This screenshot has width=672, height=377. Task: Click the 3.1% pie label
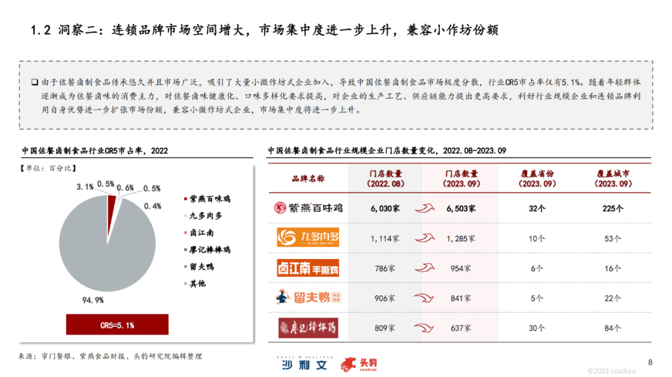click(x=85, y=187)
